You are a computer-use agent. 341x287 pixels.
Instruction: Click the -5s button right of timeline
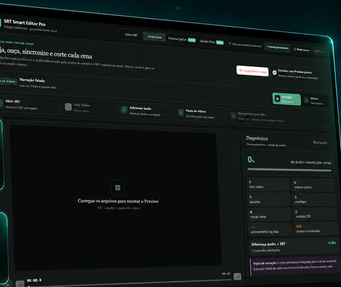pyautogui.click(x=237, y=277)
